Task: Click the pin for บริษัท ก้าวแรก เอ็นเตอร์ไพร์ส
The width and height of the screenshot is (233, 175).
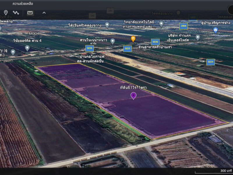Action: point(198,38)
